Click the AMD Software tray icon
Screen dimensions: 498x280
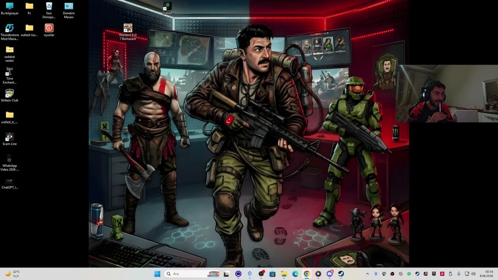pyautogui.click(x=442, y=274)
